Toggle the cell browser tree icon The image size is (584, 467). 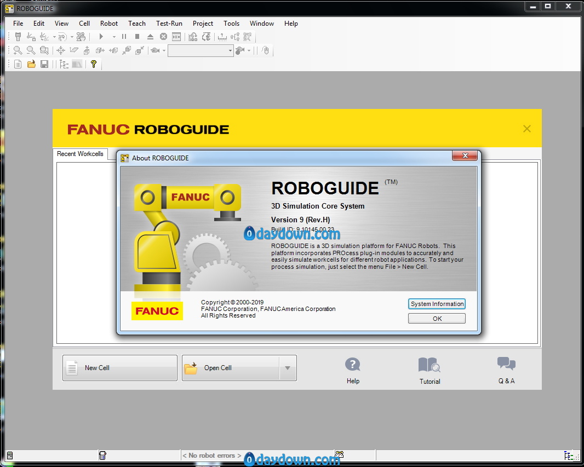tap(64, 64)
